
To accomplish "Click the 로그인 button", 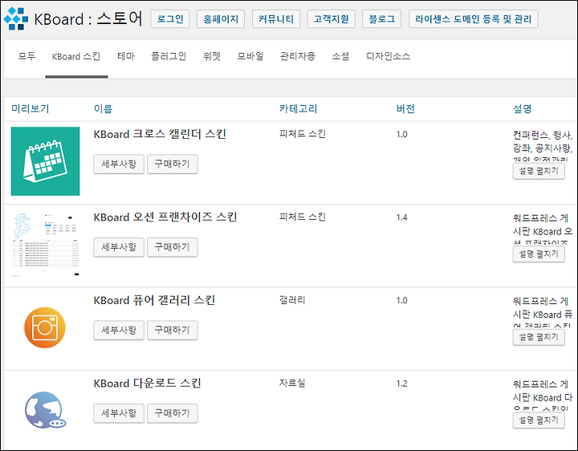I will pos(170,18).
